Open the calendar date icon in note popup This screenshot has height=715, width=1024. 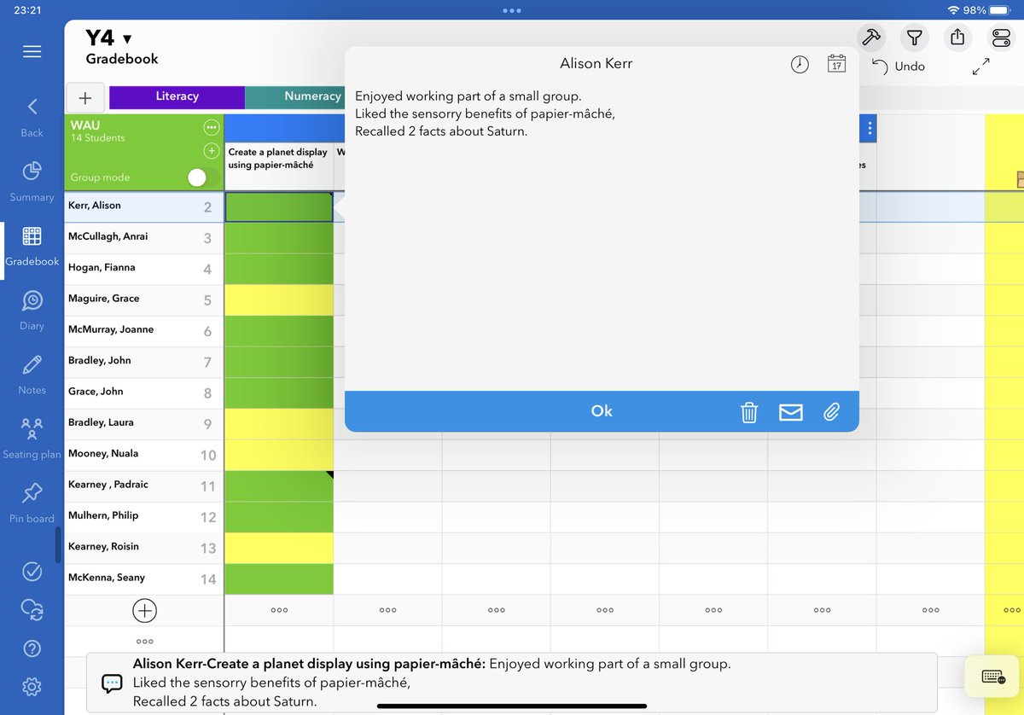[837, 64]
